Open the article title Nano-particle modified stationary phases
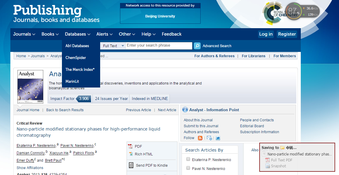The width and height of the screenshot is (339, 175). coord(88,132)
